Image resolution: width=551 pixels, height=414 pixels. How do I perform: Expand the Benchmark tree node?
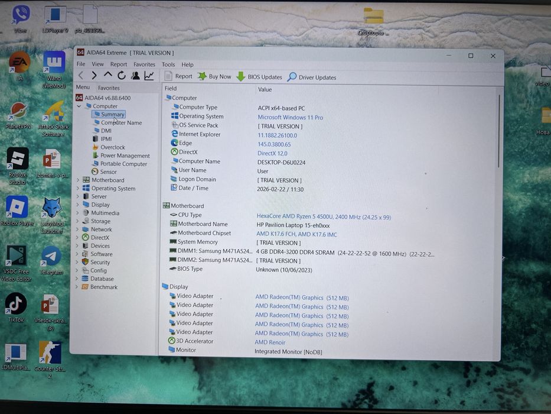point(77,287)
